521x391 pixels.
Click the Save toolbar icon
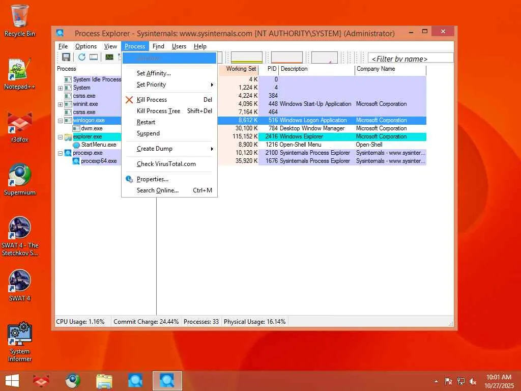(66, 57)
